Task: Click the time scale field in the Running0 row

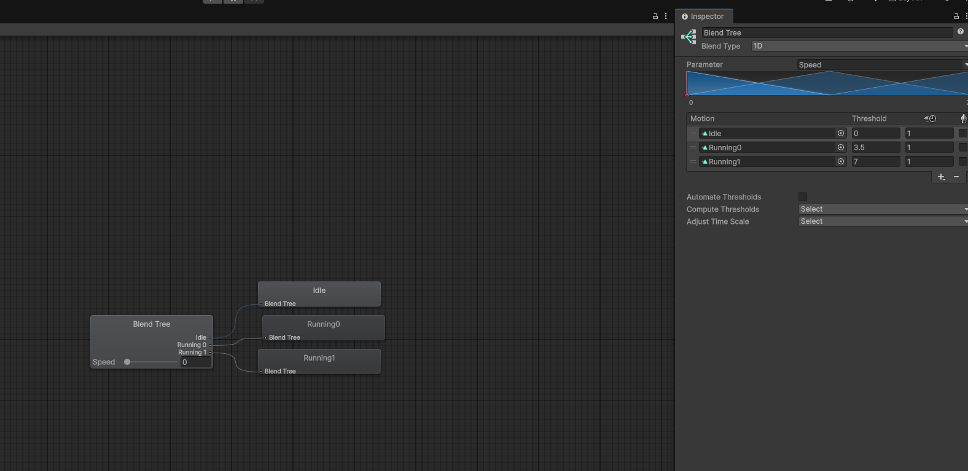Action: [929, 147]
